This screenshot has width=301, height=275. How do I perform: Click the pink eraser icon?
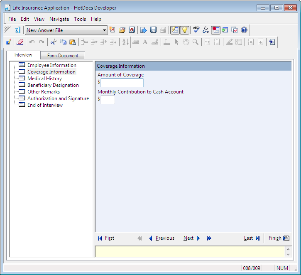point(20,42)
